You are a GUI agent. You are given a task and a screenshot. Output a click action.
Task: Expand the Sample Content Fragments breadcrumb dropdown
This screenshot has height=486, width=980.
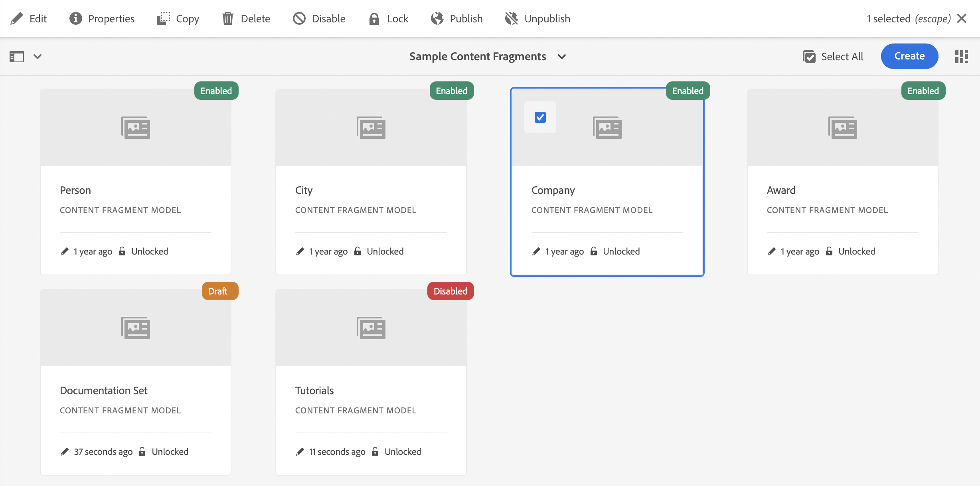[561, 57]
